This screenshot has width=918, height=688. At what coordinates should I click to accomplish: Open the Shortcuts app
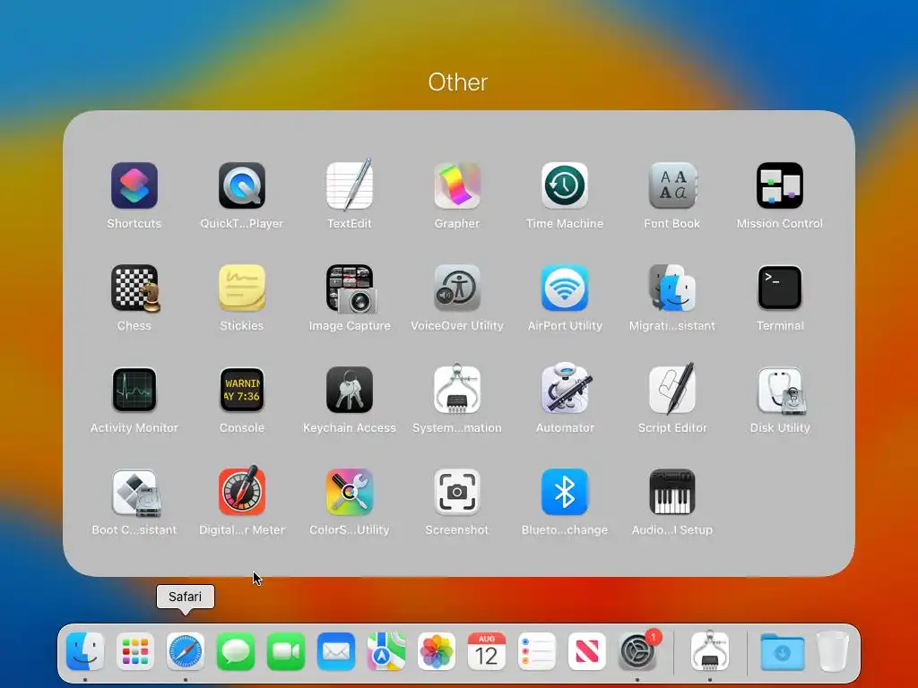[134, 186]
